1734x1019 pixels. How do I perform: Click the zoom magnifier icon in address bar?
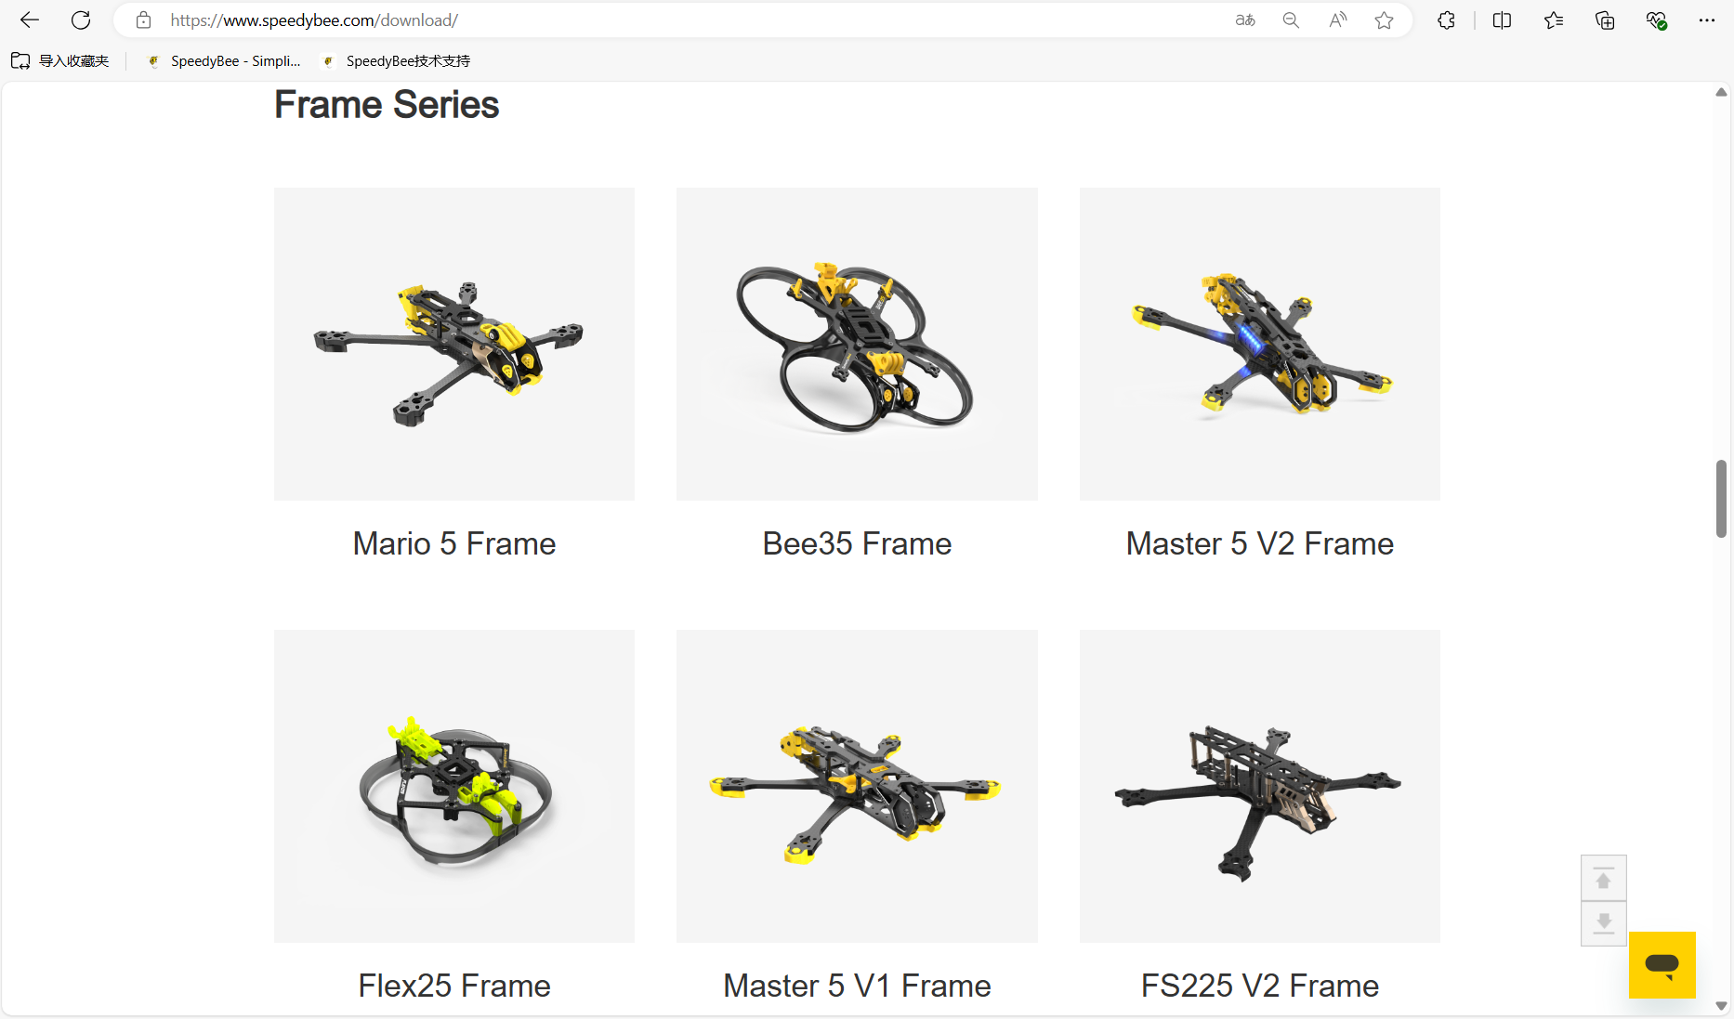[1291, 20]
